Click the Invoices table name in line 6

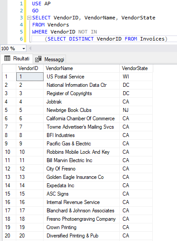[152, 39]
